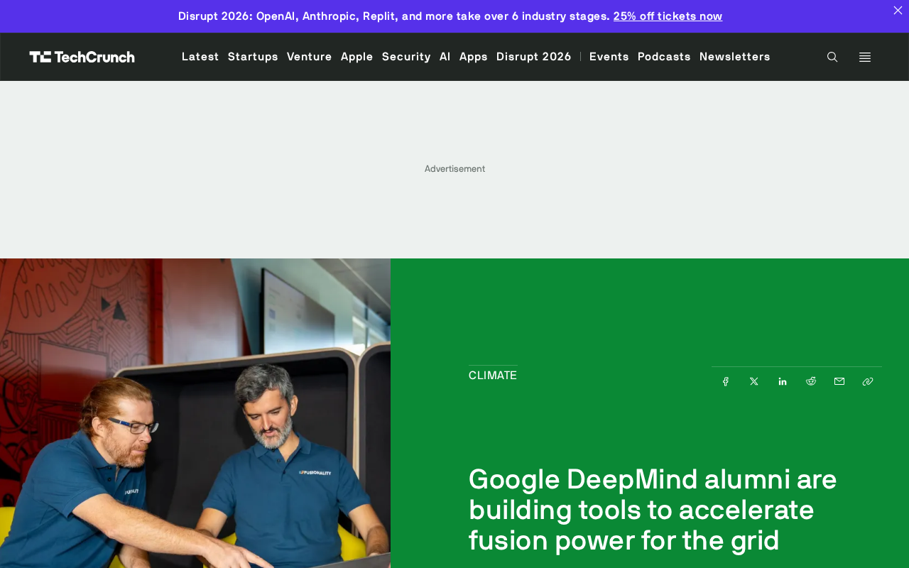Viewport: 909px width, 568px height.
Task: Dismiss the Disrupt 2026 banner
Action: [x=898, y=10]
